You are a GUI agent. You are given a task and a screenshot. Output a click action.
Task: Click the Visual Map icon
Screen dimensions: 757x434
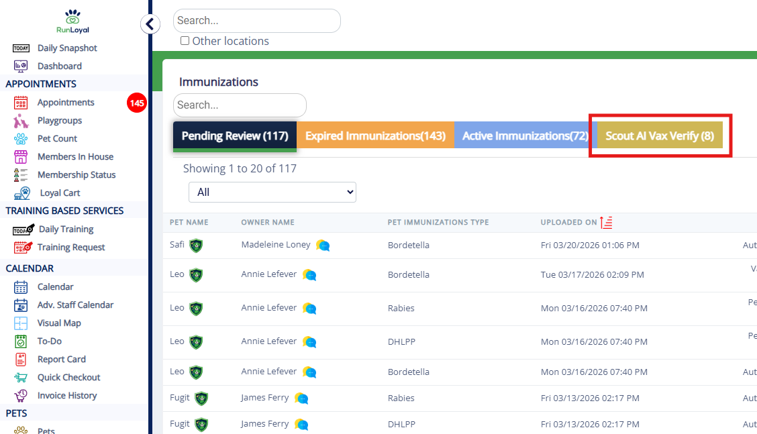tap(21, 323)
